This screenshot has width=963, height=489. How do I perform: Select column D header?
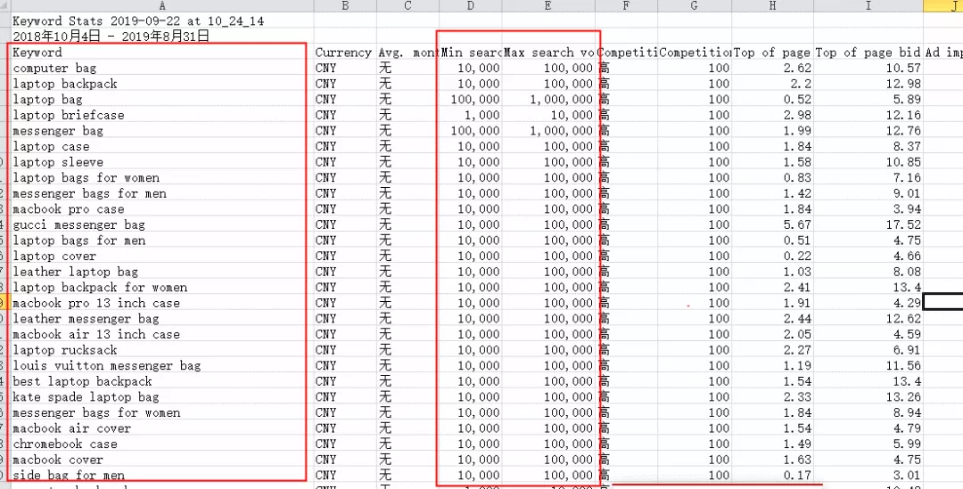(x=471, y=5)
